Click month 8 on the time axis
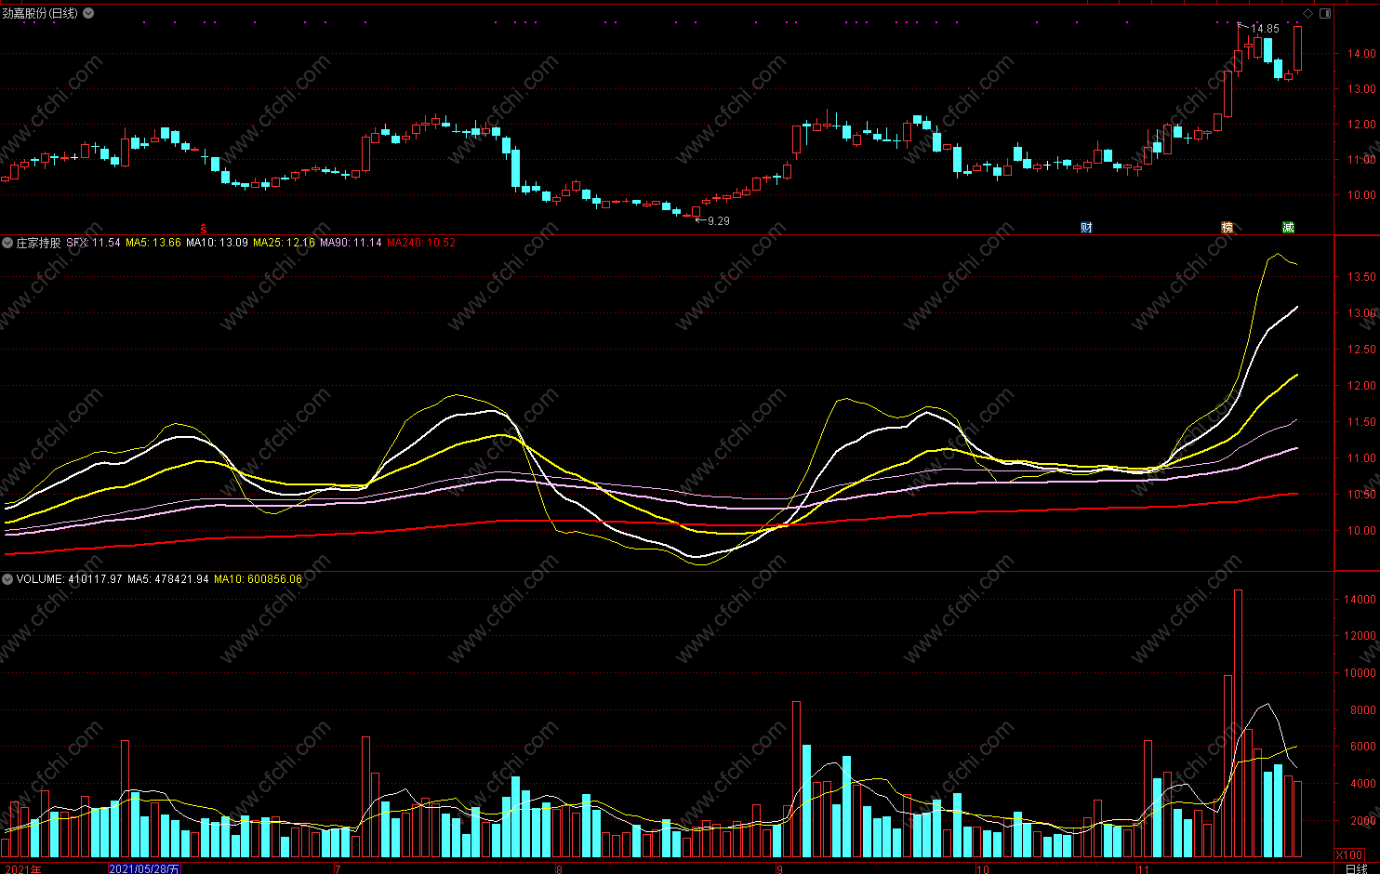Image resolution: width=1380 pixels, height=874 pixels. (559, 869)
